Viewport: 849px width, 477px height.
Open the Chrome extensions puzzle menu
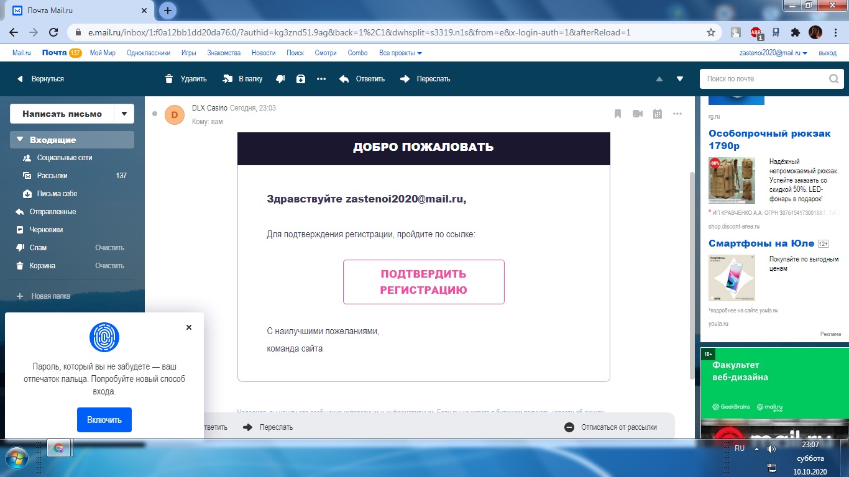point(795,32)
